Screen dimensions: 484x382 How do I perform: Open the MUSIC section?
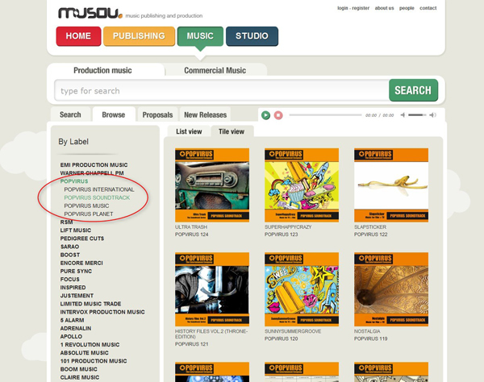(200, 36)
